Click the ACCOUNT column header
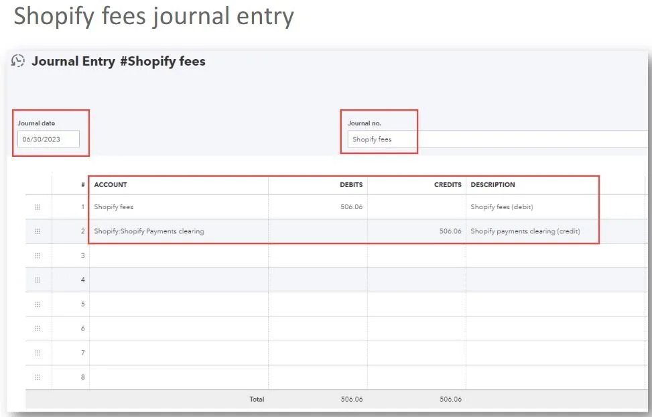Viewport: 652px width, 417px height. (110, 185)
